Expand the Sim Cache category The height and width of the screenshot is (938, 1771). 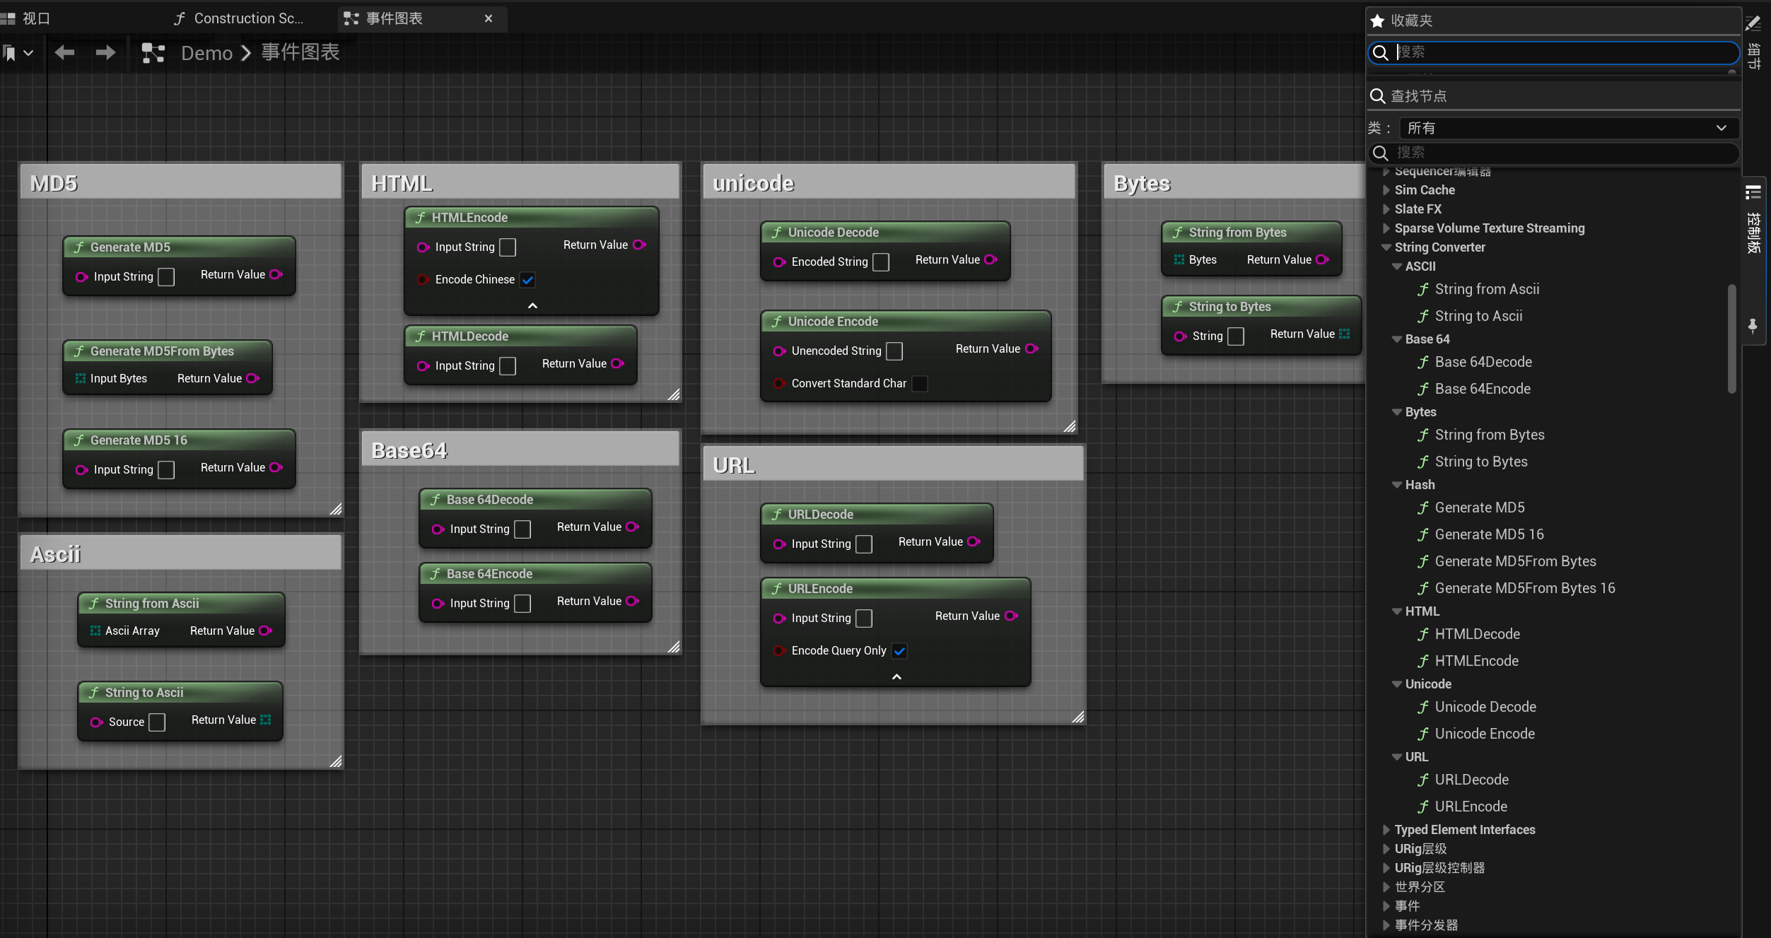coord(1386,190)
